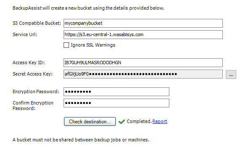Image resolution: width=243 pixels, height=154 pixels.
Task: Click the Secret Access Key label
Action: [32, 74]
